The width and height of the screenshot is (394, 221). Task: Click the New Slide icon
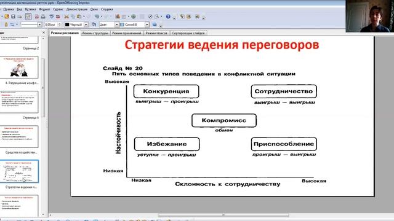click(182, 17)
